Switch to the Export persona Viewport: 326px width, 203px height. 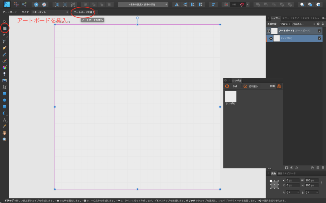click(x=24, y=4)
